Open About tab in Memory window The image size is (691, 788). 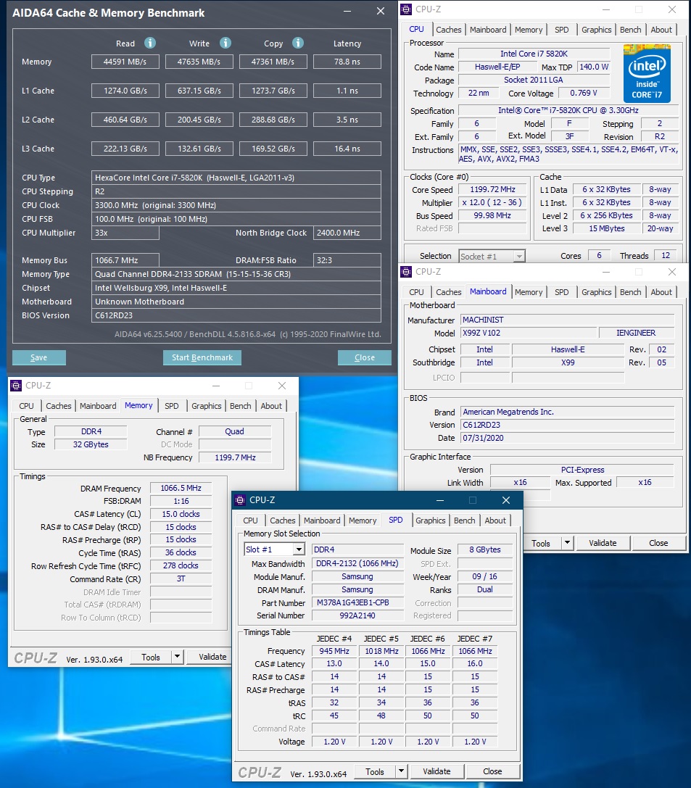[x=271, y=405]
